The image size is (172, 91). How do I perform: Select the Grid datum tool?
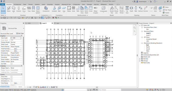[x=155, y=9]
